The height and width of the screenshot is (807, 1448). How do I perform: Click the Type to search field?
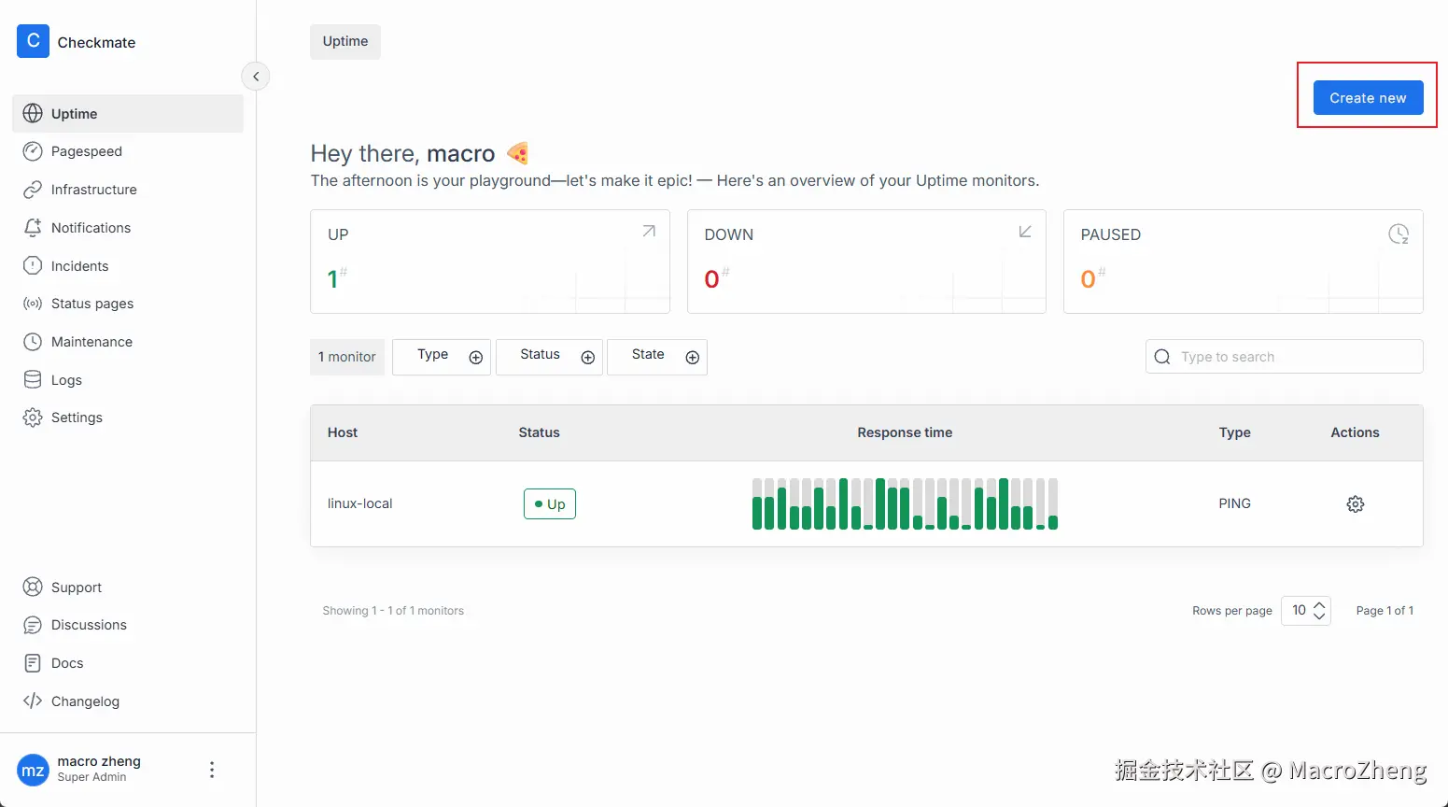pos(1293,357)
